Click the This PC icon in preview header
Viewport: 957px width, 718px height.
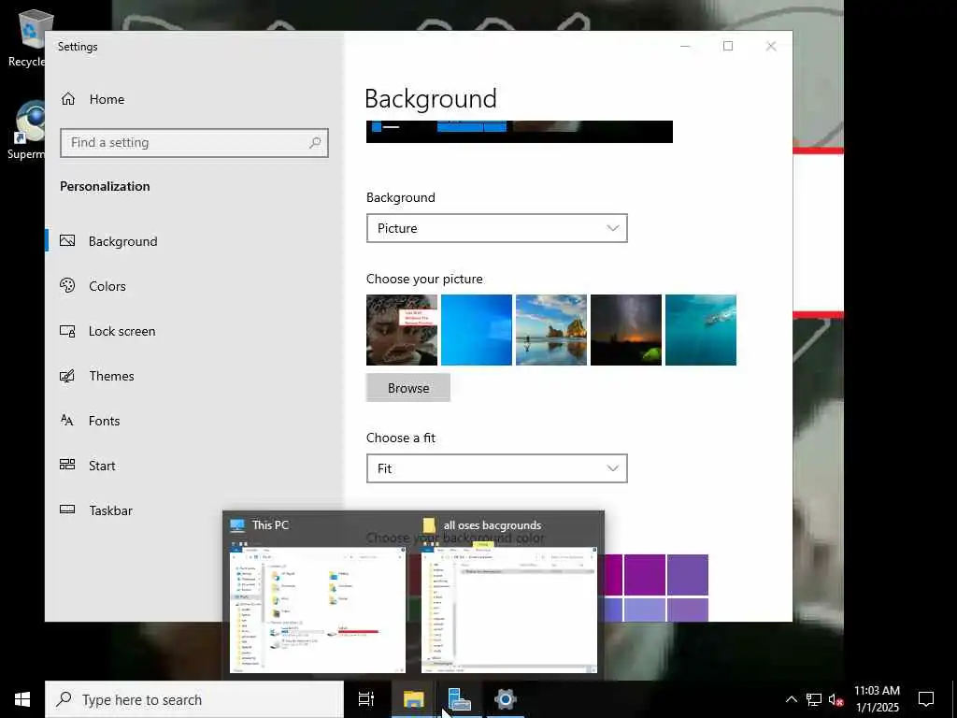[x=237, y=525]
